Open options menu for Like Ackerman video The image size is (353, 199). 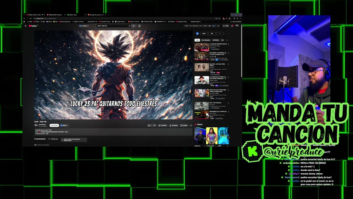228,103
